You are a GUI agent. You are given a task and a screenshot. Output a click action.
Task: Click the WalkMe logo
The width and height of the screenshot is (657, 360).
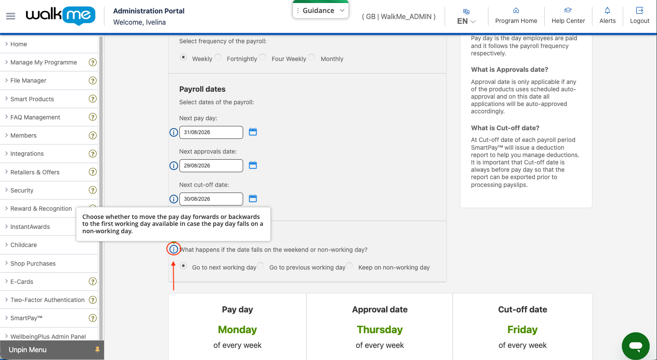pyautogui.click(x=61, y=16)
